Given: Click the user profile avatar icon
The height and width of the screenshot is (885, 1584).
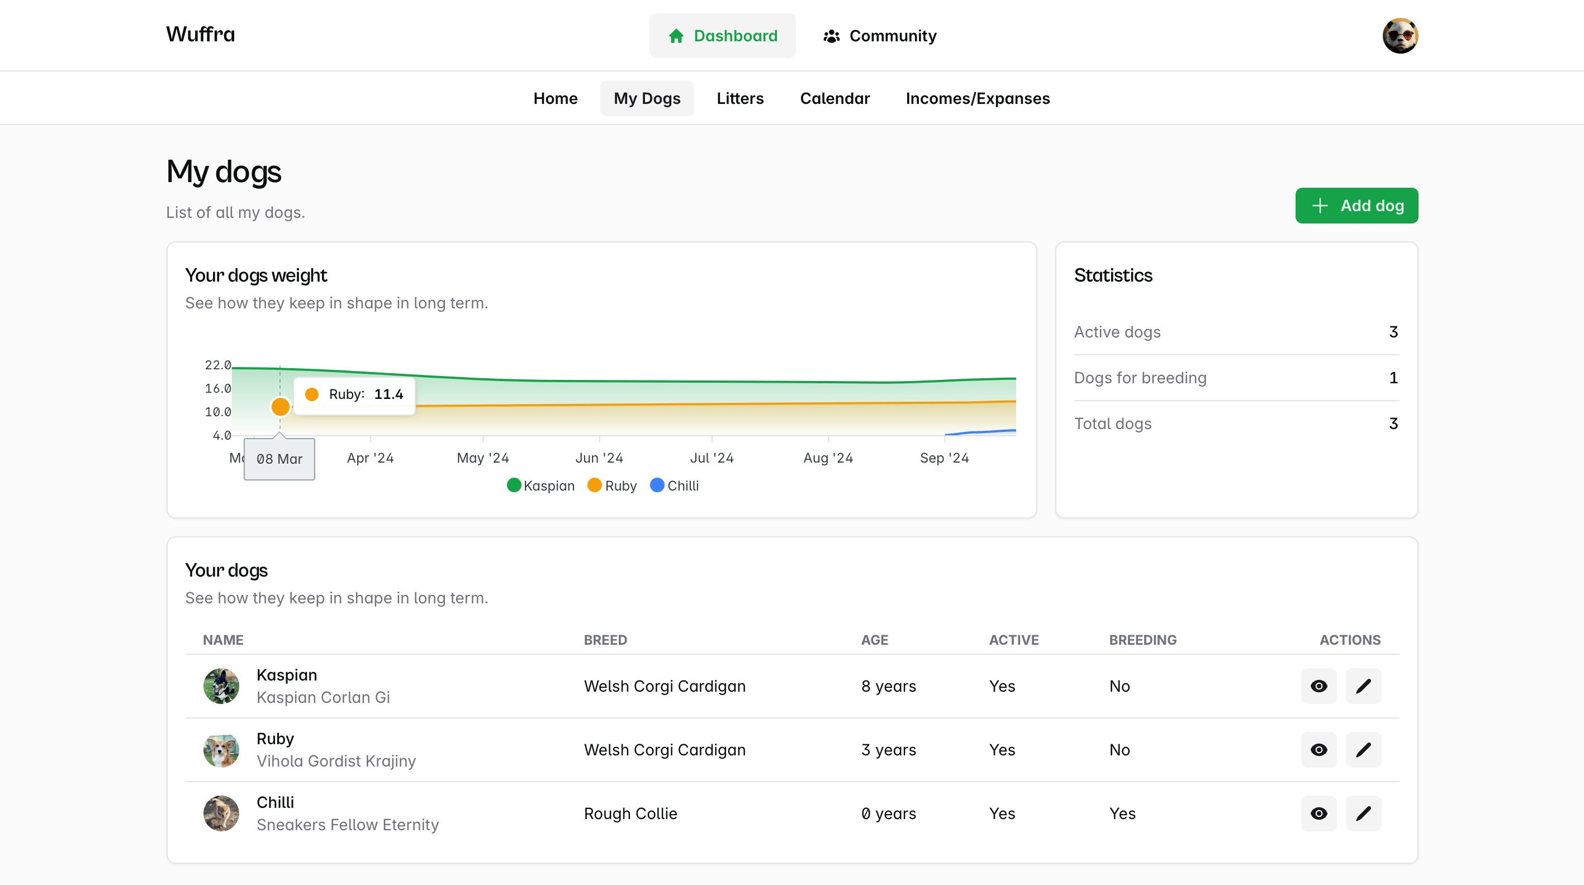Looking at the screenshot, I should tap(1401, 36).
